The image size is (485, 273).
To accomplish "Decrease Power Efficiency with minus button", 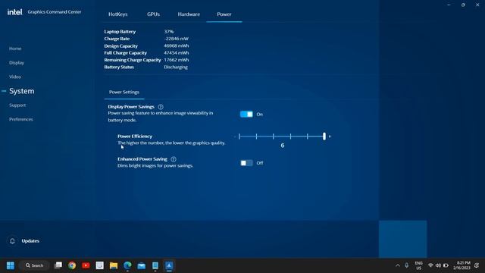I will click(x=235, y=136).
